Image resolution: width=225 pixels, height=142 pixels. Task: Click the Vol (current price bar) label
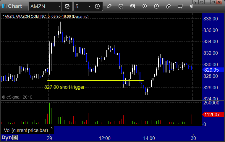pos(26,130)
